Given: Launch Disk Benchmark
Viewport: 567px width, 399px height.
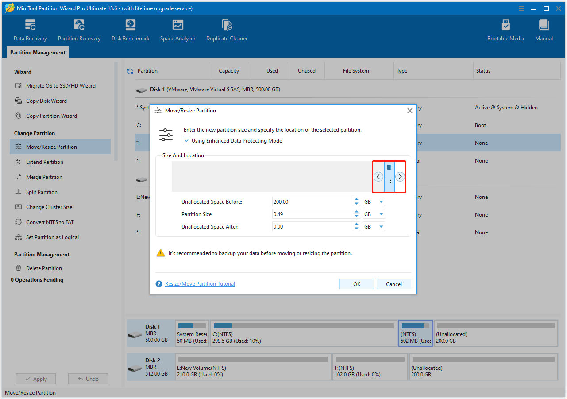Looking at the screenshot, I should [130, 30].
